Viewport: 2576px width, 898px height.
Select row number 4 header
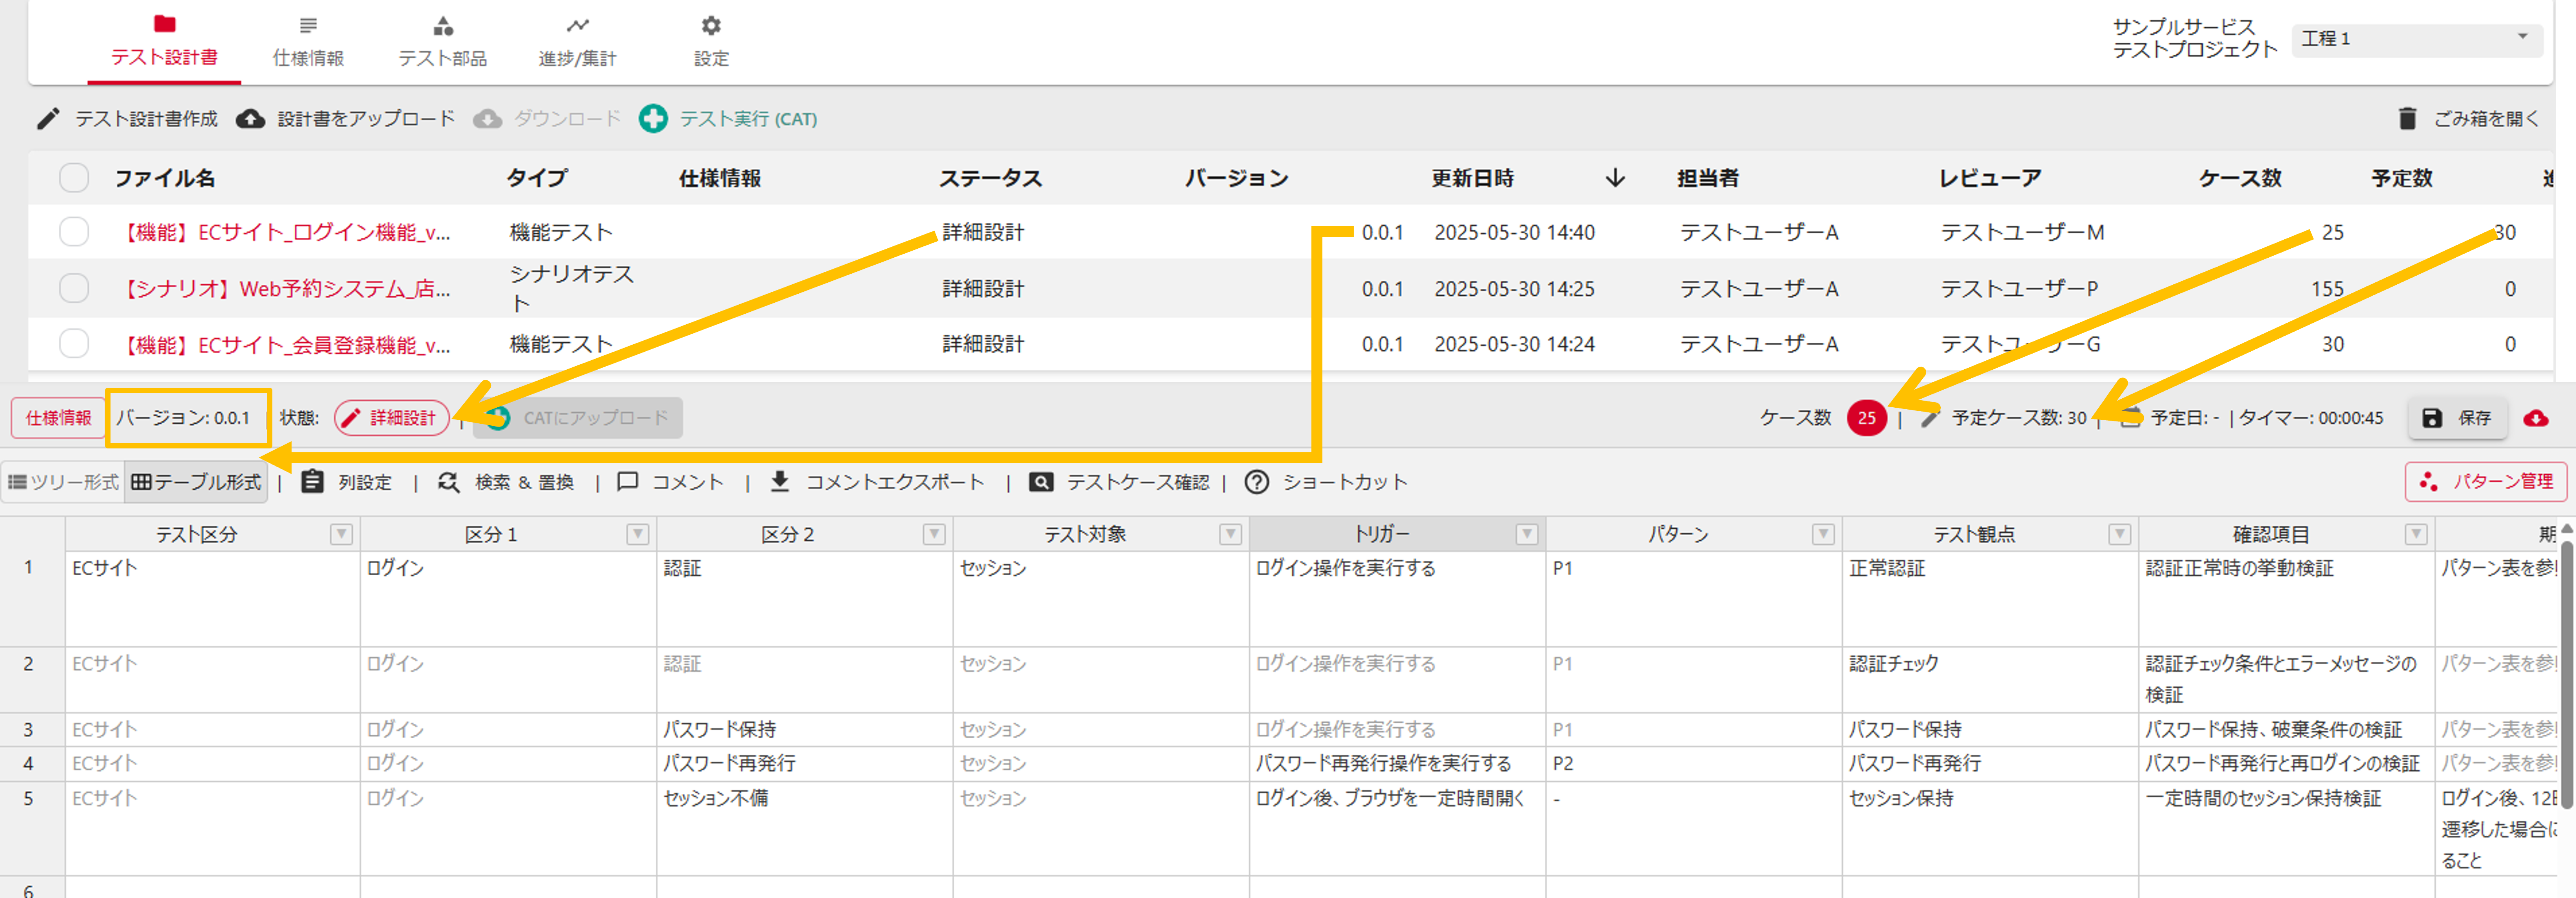click(32, 763)
